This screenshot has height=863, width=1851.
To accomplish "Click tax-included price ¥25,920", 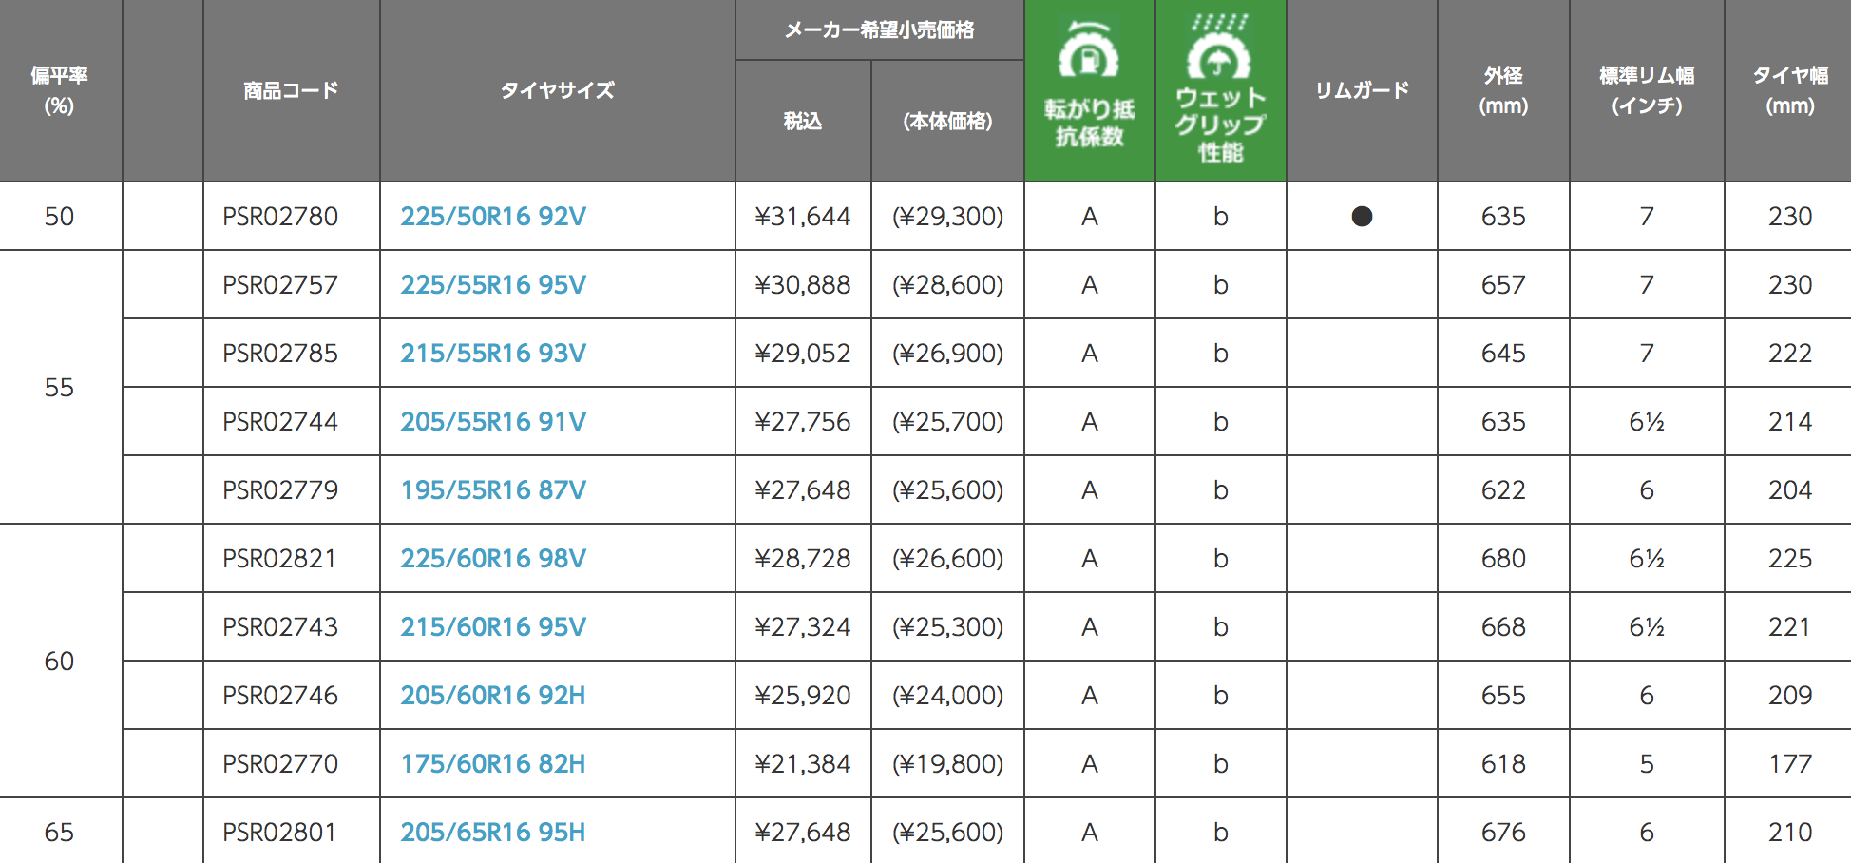I will (803, 696).
